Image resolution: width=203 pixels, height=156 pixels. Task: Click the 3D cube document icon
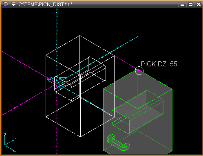[x=5, y=4]
